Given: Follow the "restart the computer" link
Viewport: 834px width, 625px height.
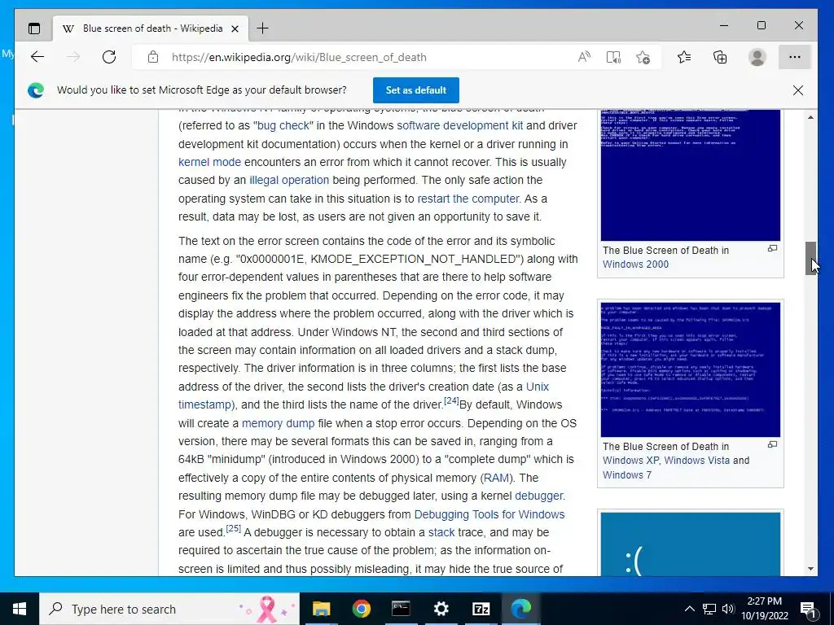Looking at the screenshot, I should point(468,199).
